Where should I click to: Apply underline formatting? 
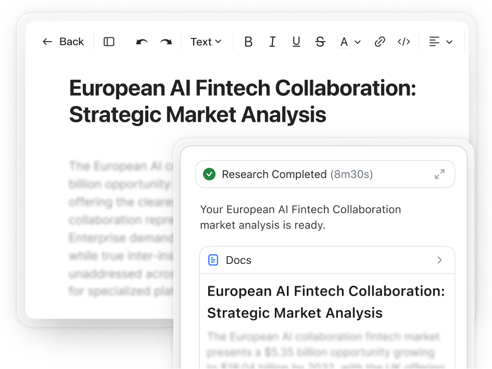(x=296, y=42)
